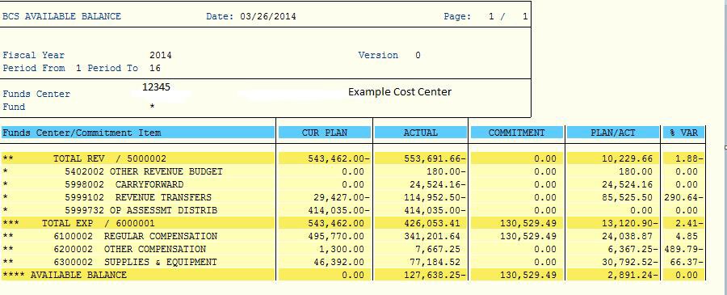727x295 pixels.
Task: Click the Carryforward actual value 24,524.16-
Action: [438, 184]
